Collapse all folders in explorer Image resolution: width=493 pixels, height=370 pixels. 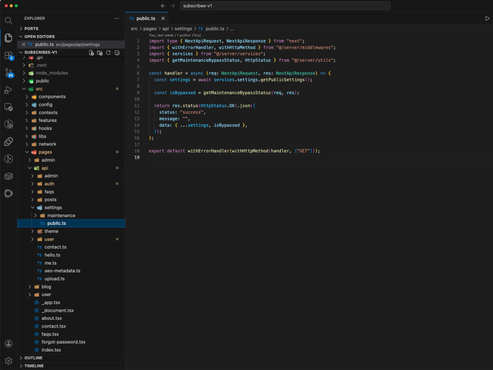click(x=117, y=53)
